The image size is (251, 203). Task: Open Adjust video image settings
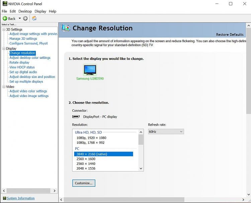[29, 96]
